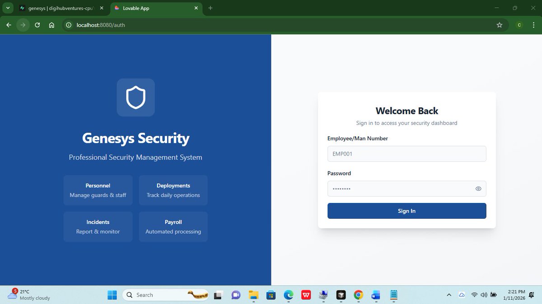Open the Chrome profile avatar
Screen dimensions: 542x304
click(519, 25)
